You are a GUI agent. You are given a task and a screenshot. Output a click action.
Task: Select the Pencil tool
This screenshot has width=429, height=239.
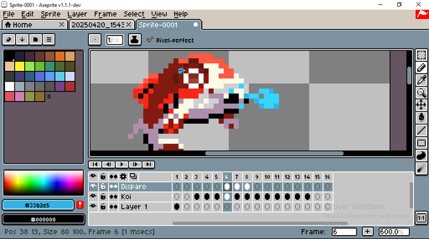point(421,68)
